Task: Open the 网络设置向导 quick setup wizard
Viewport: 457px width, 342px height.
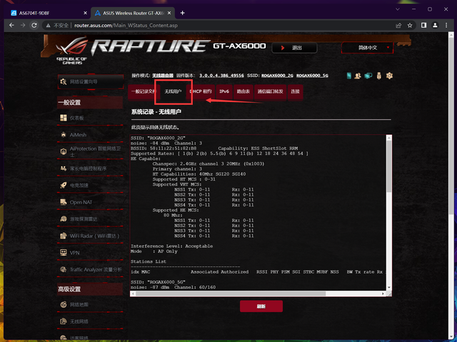Action: tap(91, 82)
